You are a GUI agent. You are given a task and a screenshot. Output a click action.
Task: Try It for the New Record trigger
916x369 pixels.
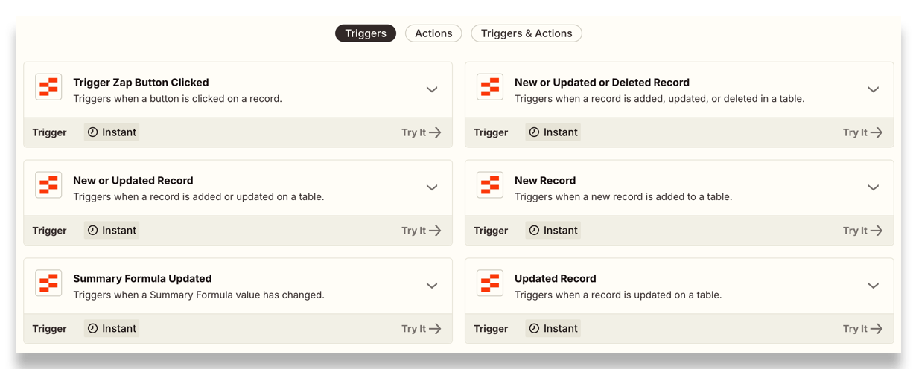[862, 231]
